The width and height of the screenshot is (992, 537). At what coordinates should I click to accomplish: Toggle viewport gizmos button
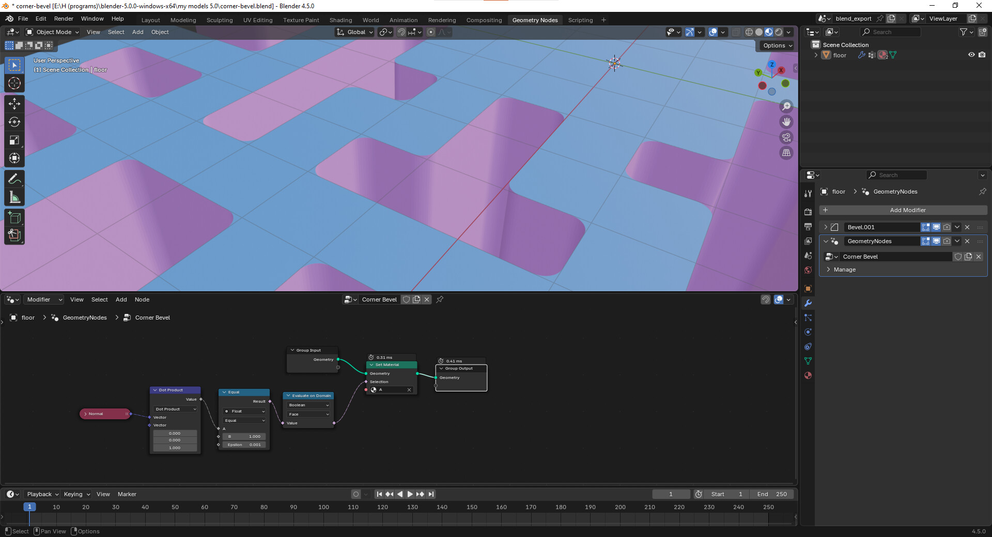689,32
